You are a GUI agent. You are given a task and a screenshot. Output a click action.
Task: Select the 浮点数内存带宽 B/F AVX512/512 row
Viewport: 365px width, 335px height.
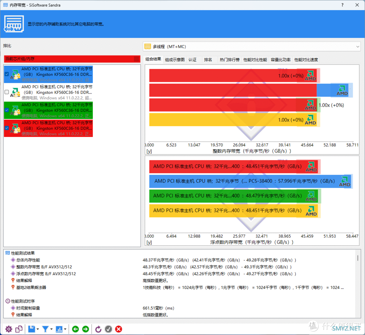(179, 273)
